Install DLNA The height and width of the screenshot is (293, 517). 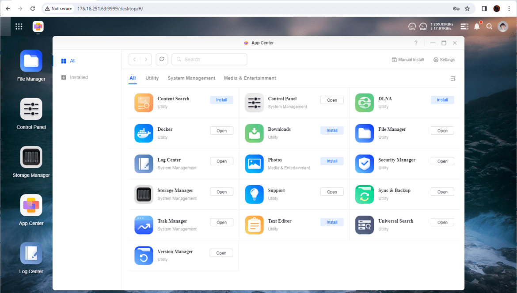(x=442, y=100)
